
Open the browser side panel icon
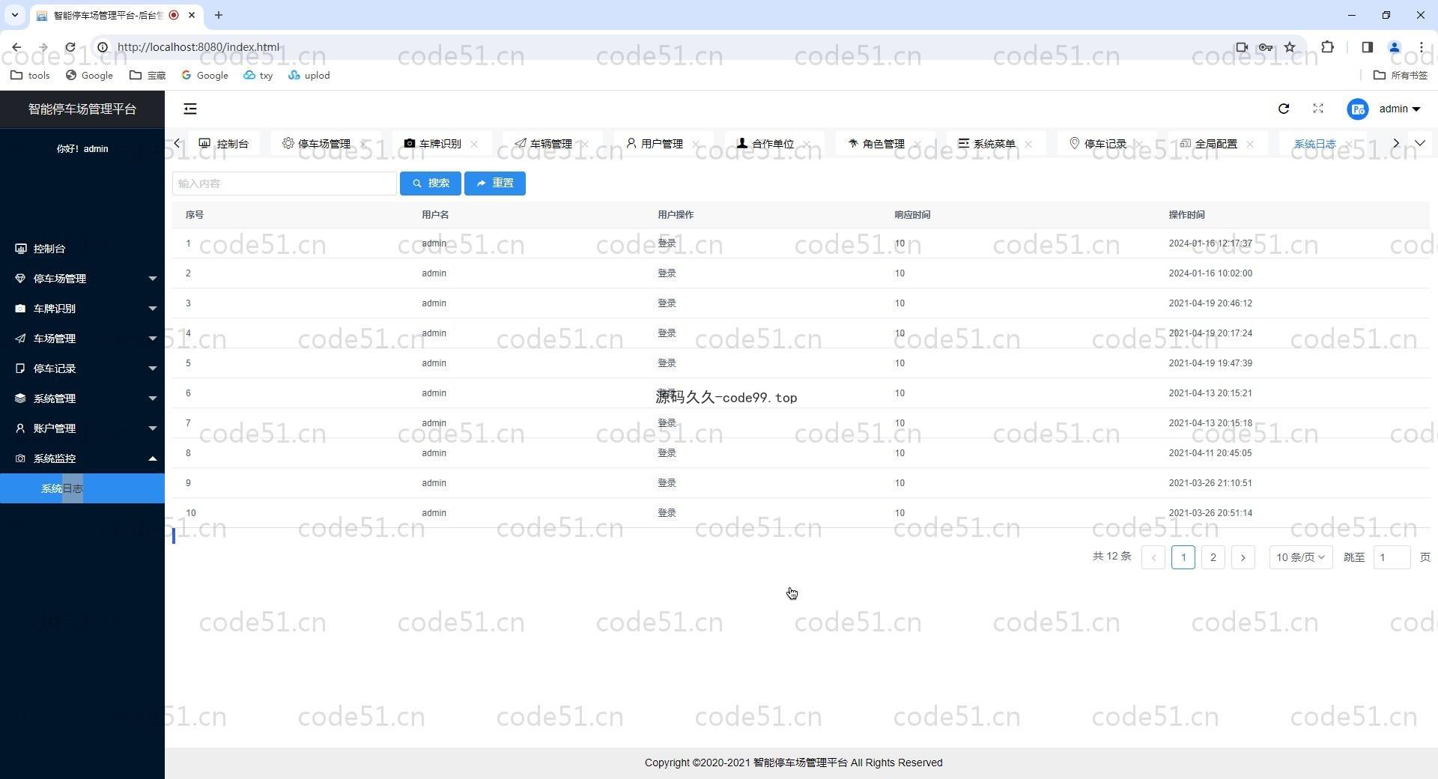1367,47
